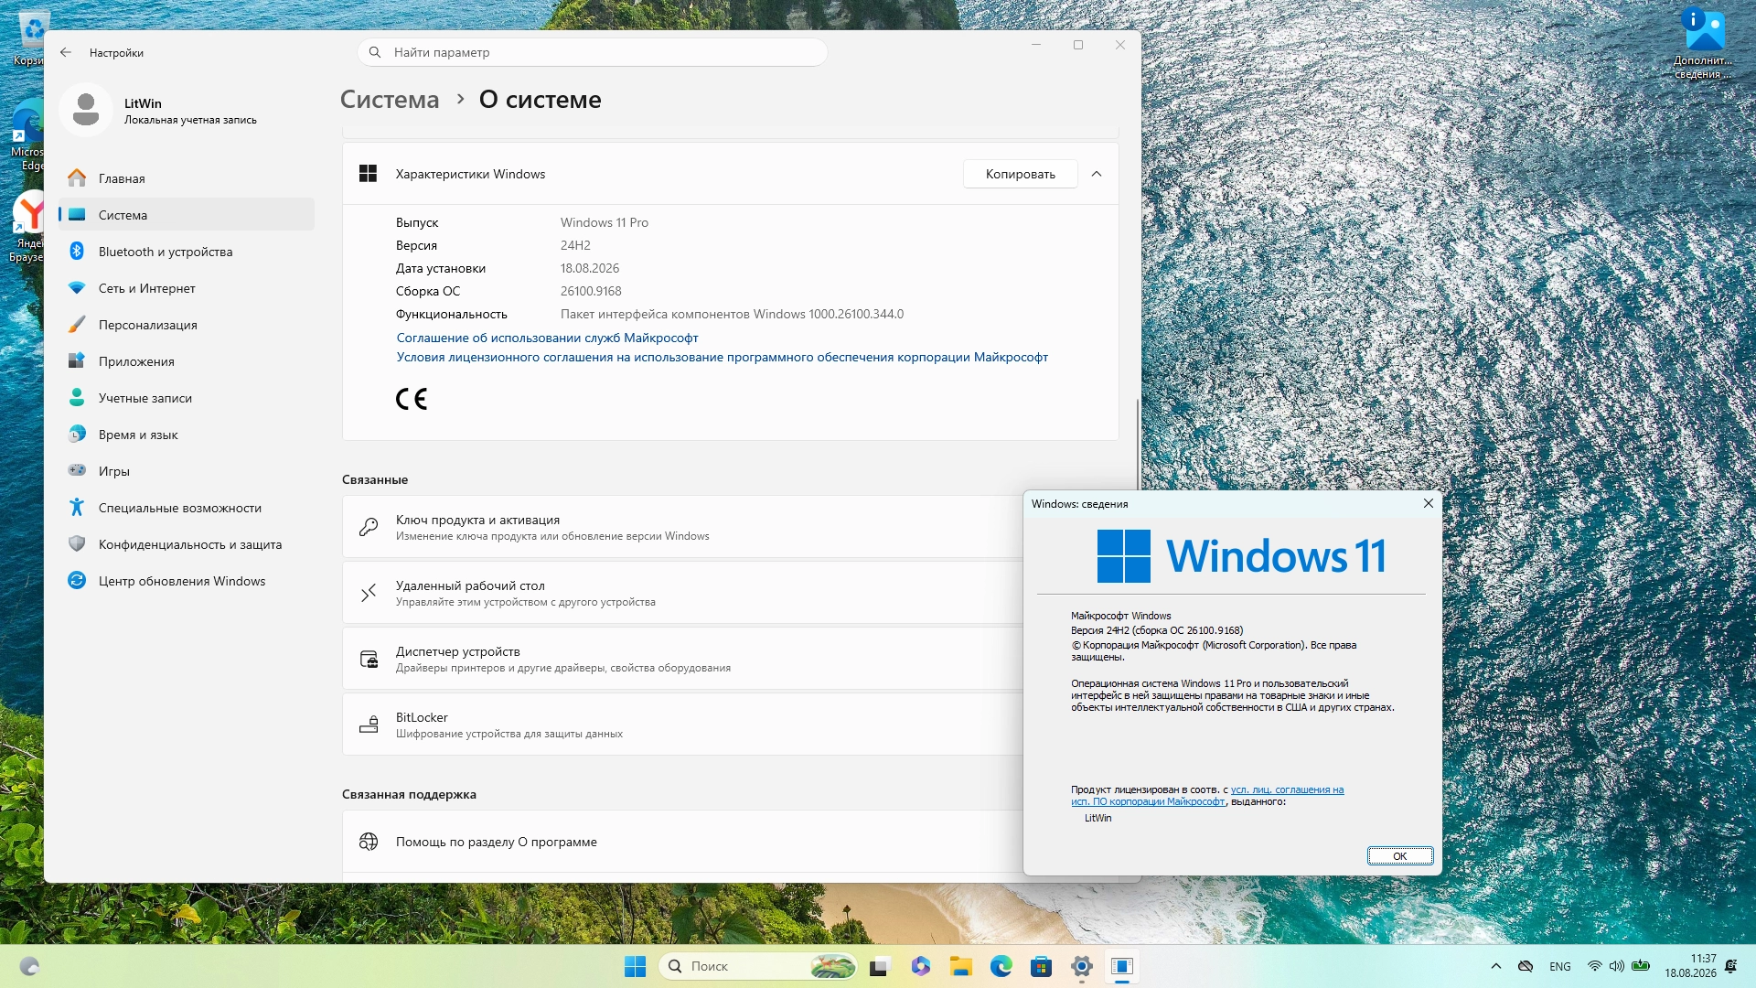
Task: Launch Microsoft Edge from the taskbar
Action: click(x=1001, y=966)
